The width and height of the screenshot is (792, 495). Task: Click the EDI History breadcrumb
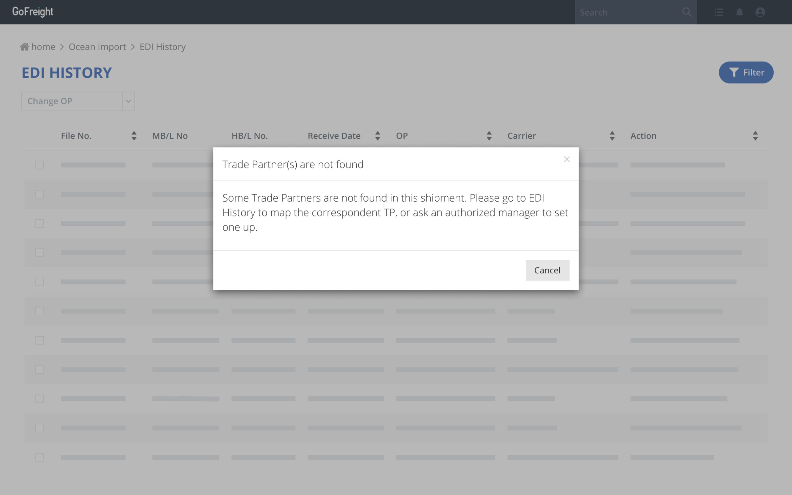coord(162,47)
